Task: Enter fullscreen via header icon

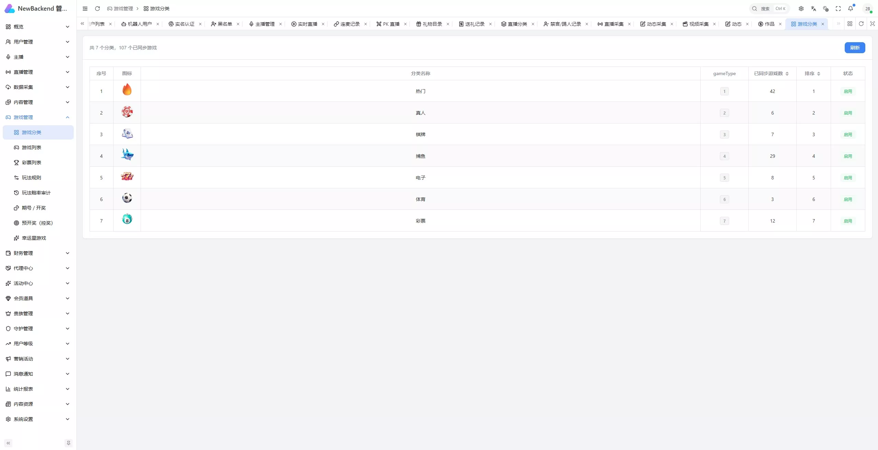Action: 838,9
